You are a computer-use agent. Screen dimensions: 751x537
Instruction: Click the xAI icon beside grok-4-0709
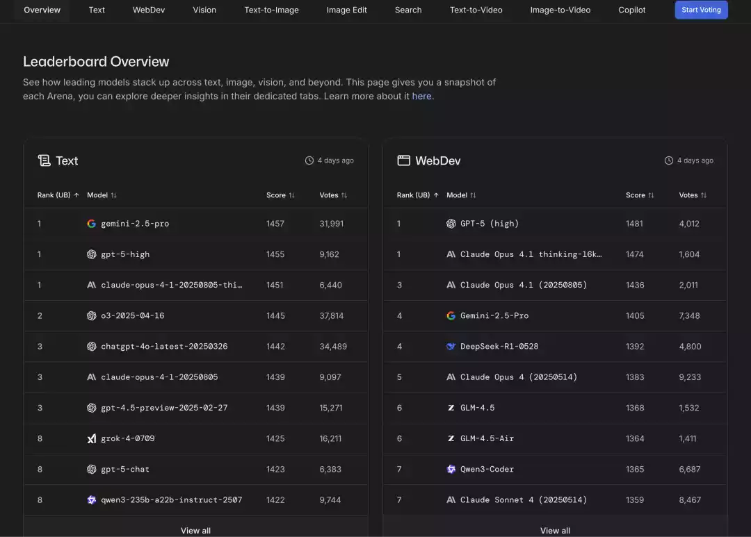(92, 438)
